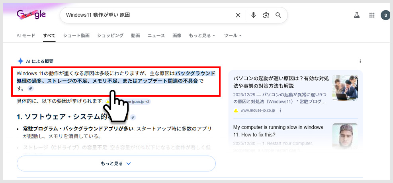The height and width of the screenshot is (183, 393).
Task: Open the ショッピング tab
Action: pos(110,35)
